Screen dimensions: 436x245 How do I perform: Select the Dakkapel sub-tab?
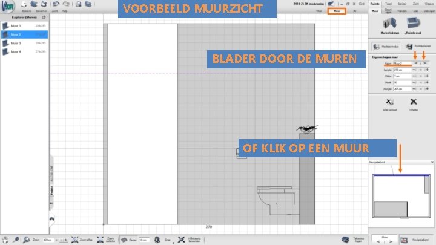coord(429,11)
